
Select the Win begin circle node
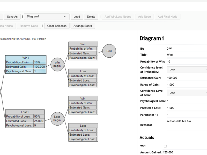click(x=57, y=64)
